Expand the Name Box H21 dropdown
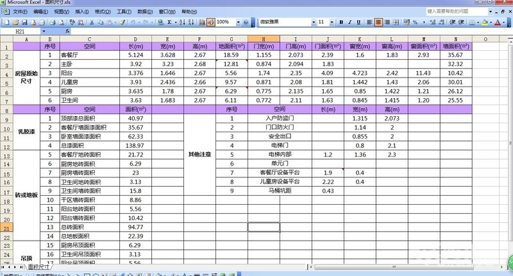This screenshot has width=513, height=276. tap(43, 31)
